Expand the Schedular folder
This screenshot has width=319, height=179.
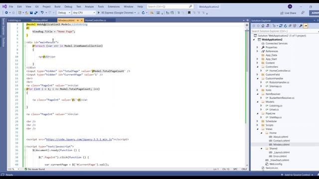coord(258,121)
